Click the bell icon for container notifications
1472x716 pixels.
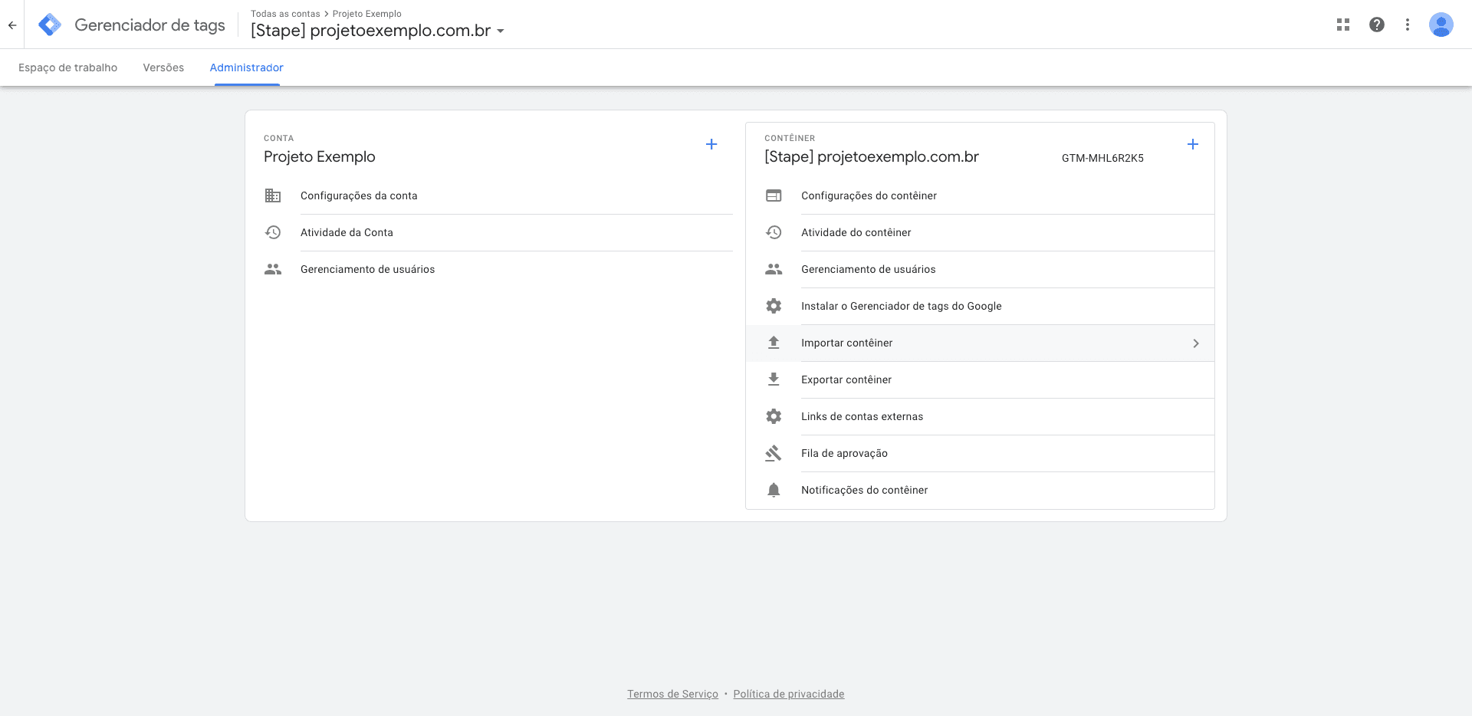coord(774,490)
